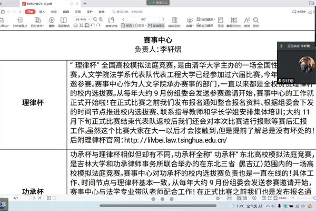
Task: Click the PDF转图片 icon
Action: click(x=20, y=21)
